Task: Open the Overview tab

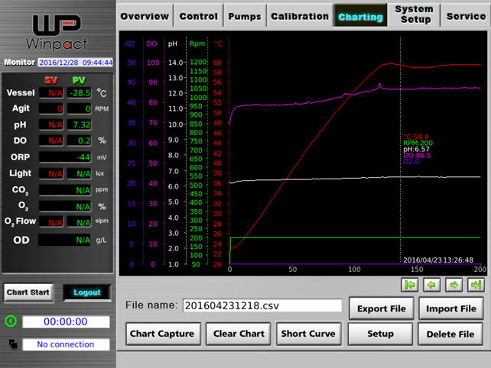Action: [x=145, y=16]
